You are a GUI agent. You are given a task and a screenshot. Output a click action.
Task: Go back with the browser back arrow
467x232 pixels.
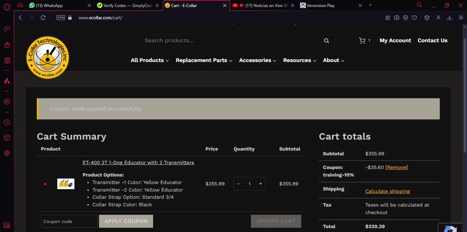pyautogui.click(x=21, y=18)
